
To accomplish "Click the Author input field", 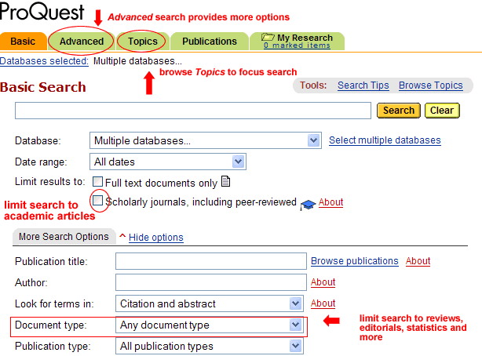I will [x=211, y=282].
